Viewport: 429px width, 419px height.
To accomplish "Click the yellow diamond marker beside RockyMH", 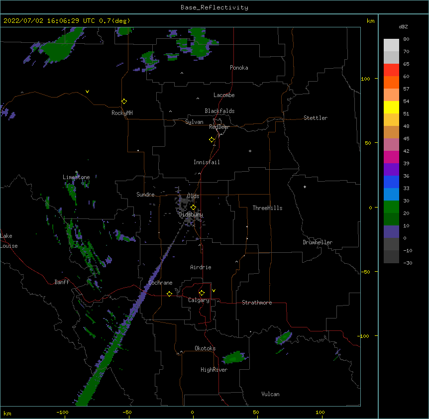I will tap(124, 102).
